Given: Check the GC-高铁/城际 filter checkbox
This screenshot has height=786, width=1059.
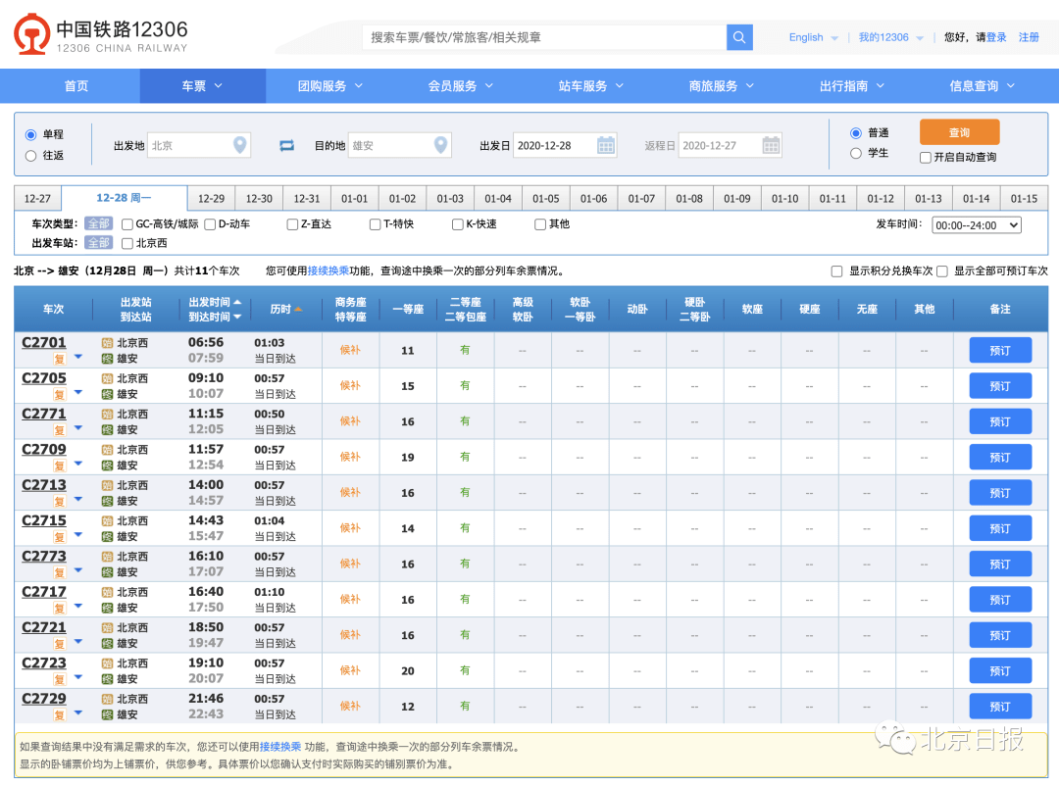Looking at the screenshot, I should (x=127, y=223).
